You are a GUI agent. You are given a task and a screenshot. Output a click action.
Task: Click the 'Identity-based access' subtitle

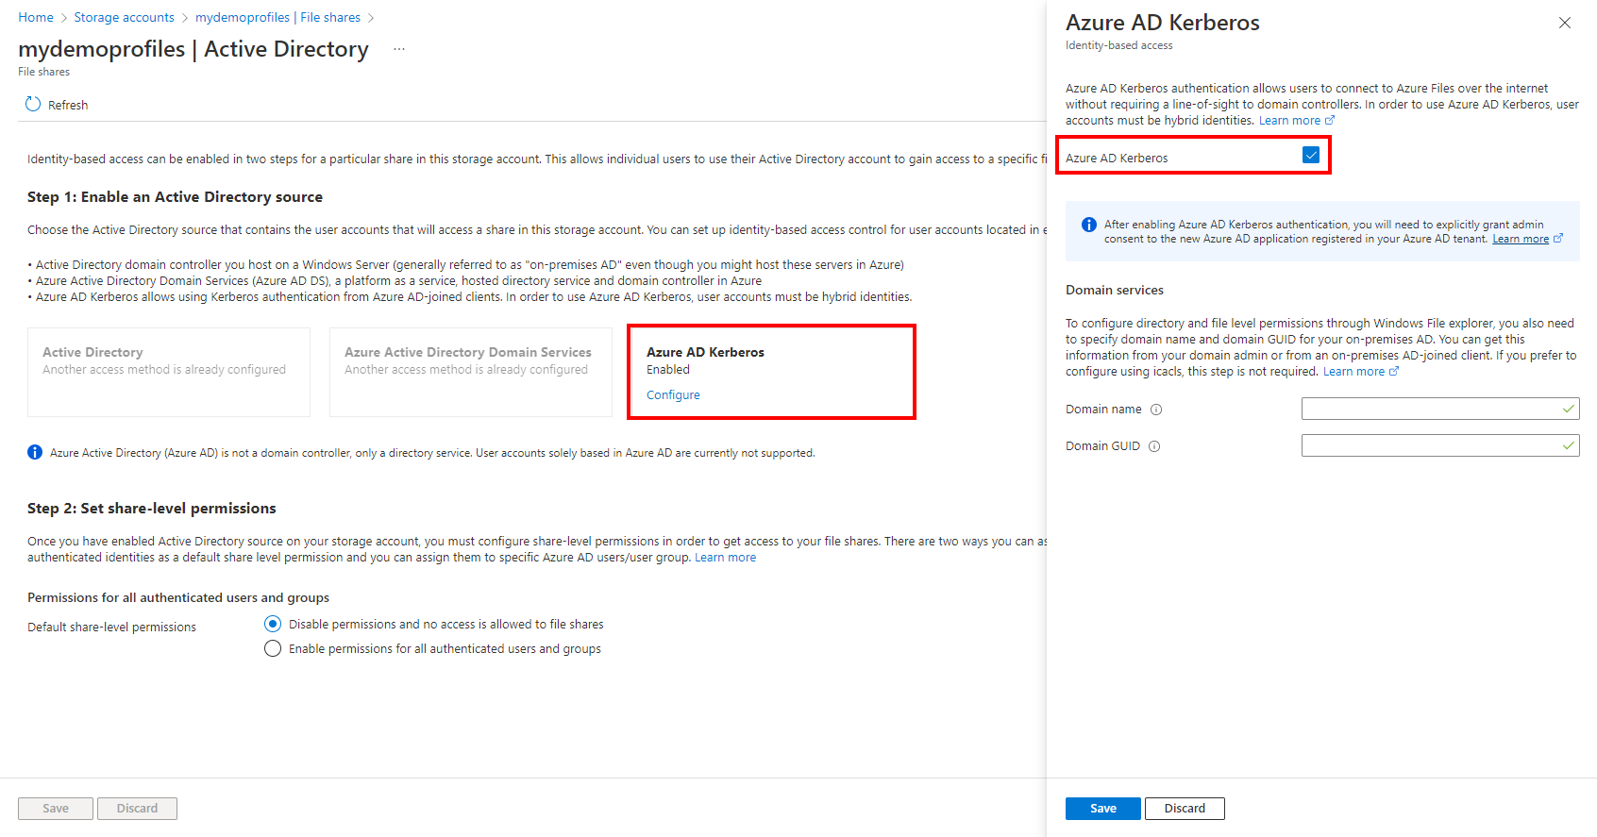(x=1119, y=45)
